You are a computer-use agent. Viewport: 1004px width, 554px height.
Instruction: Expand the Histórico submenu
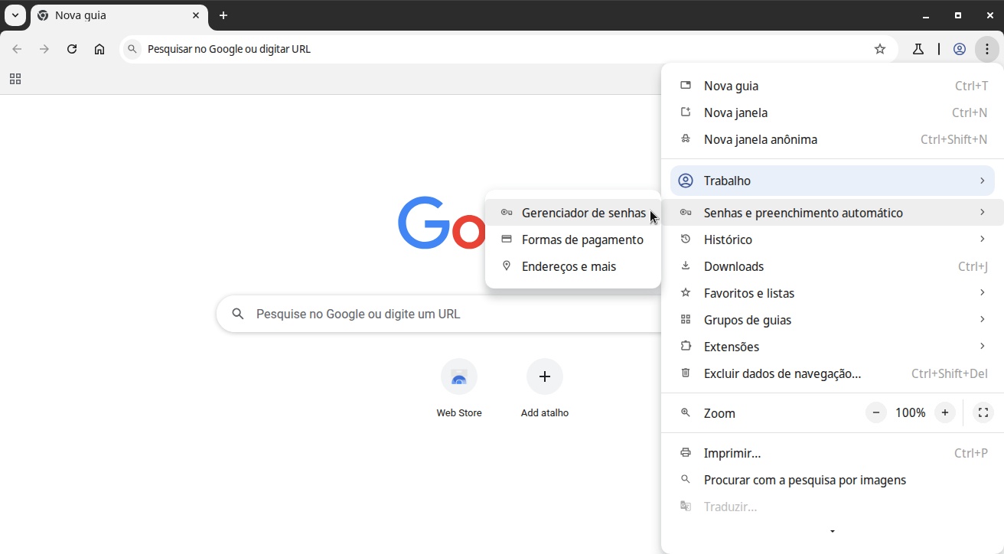click(833, 240)
